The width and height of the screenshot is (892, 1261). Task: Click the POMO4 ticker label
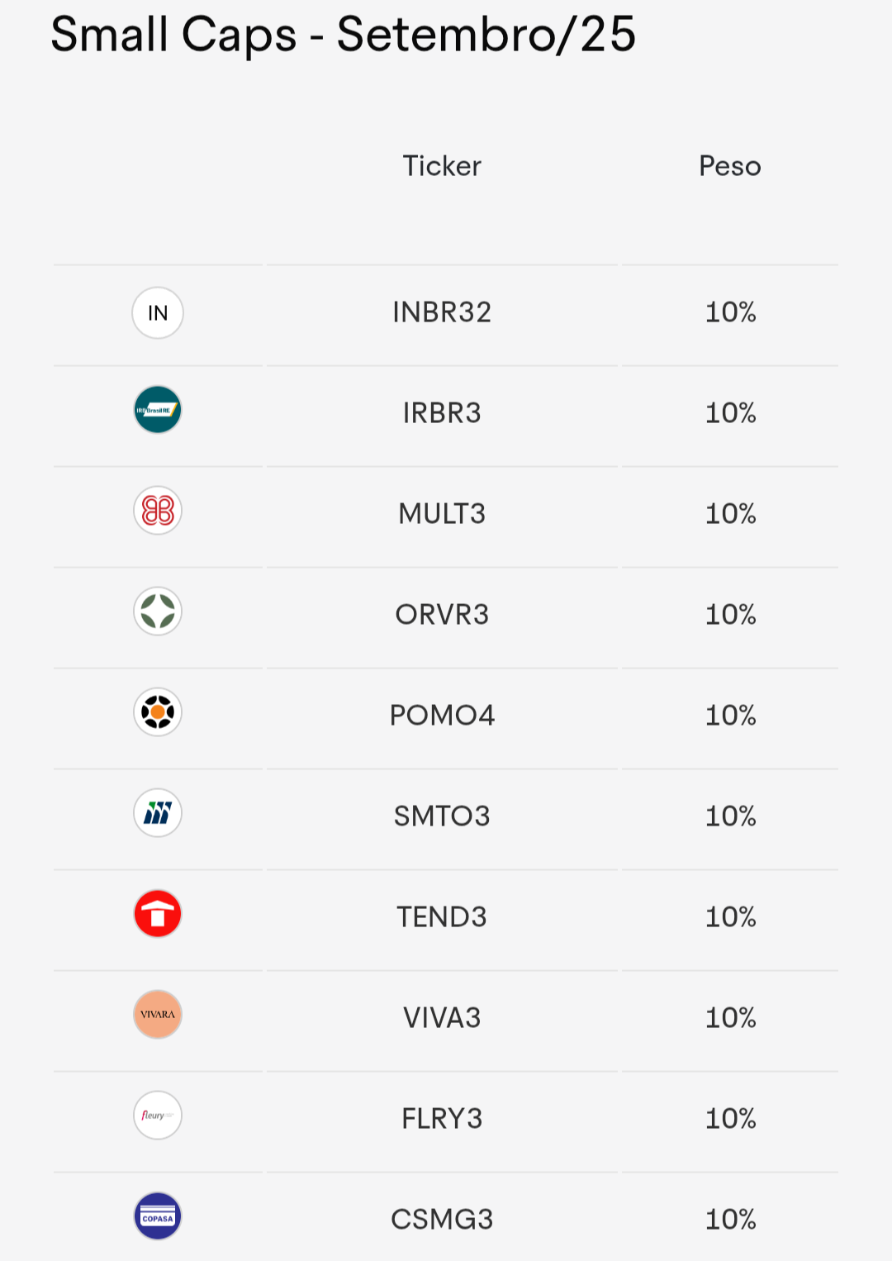click(x=442, y=716)
